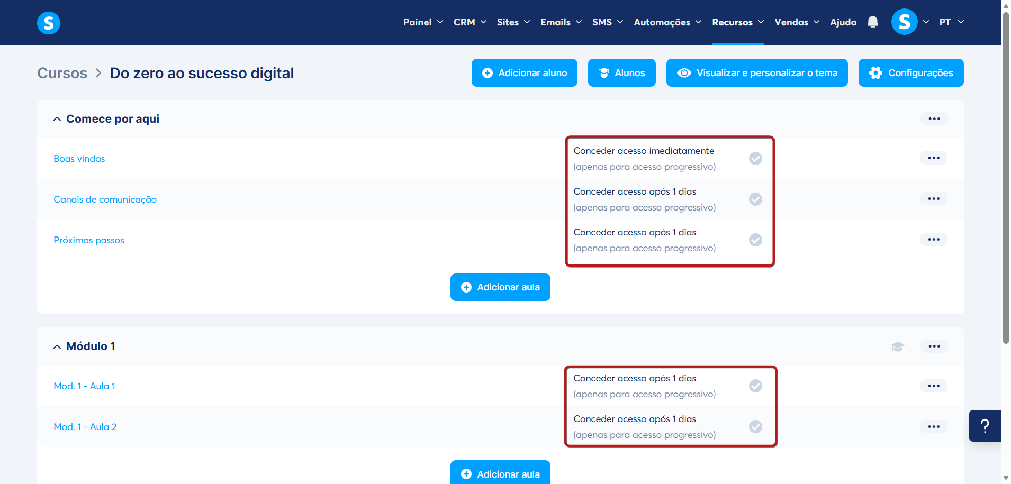Open the CRM dropdown menu
Screen dimensions: 1011x484
pos(470,22)
